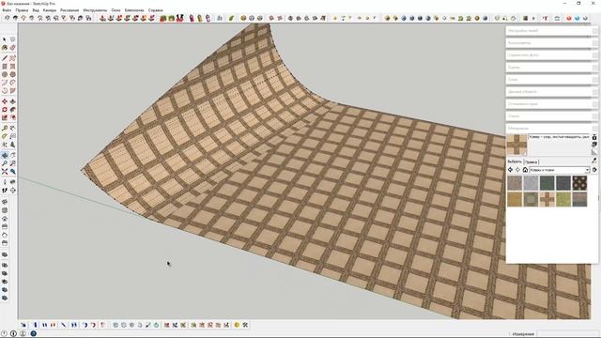Activate the Walk footprints tool
This screenshot has width=601, height=338.
point(4,190)
